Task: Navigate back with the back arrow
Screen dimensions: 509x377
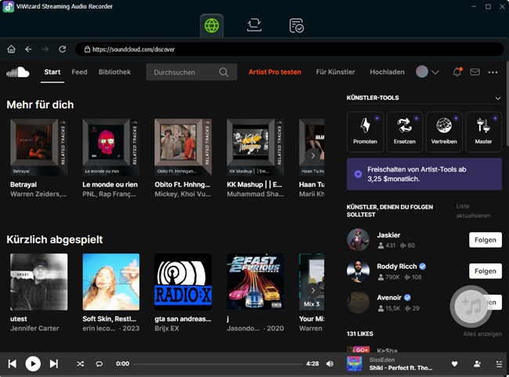Action: (x=28, y=49)
